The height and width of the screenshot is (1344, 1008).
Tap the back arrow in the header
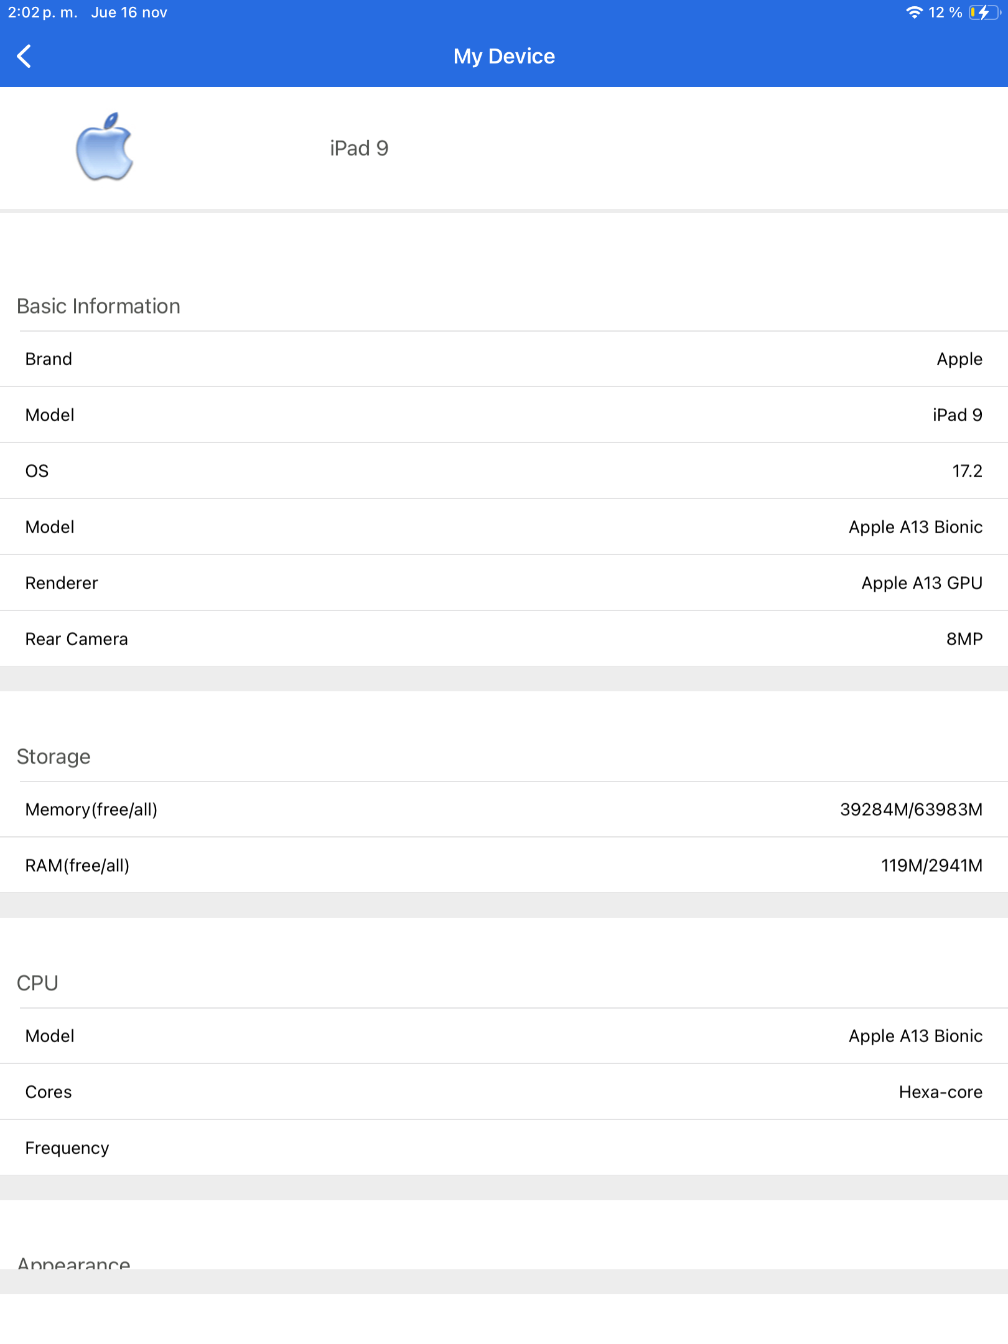[x=24, y=56]
